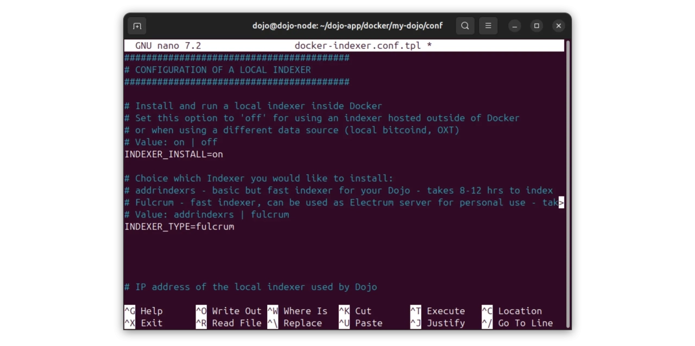The width and height of the screenshot is (695, 346).
Task: Click the new tab icon in terminal titlebar
Action: (137, 26)
